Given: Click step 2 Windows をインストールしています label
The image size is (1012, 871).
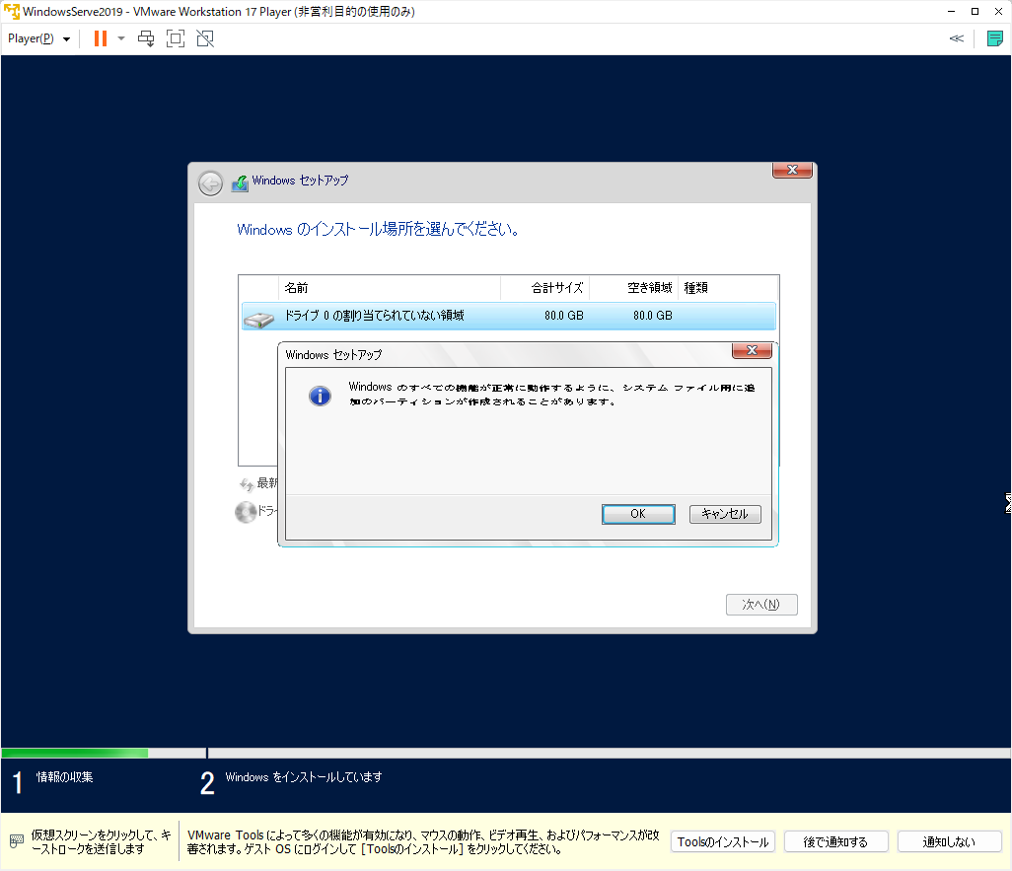Looking at the screenshot, I should [304, 777].
